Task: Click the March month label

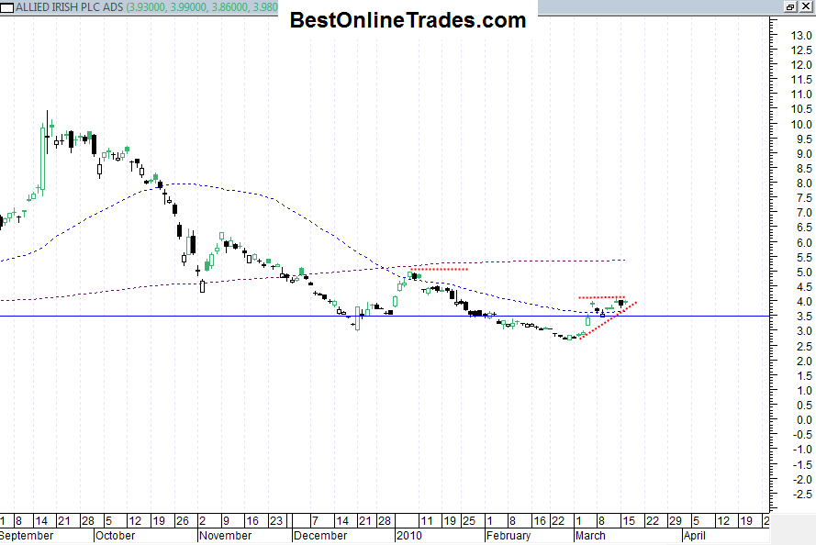Action: coord(591,536)
